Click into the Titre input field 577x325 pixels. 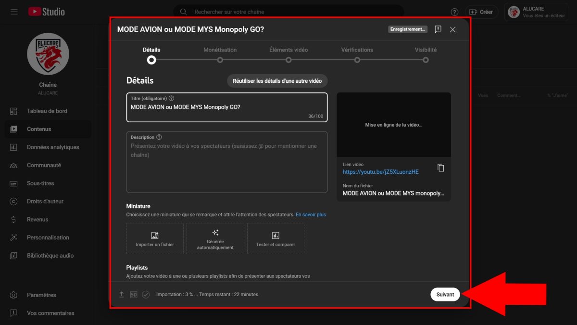pos(227,107)
